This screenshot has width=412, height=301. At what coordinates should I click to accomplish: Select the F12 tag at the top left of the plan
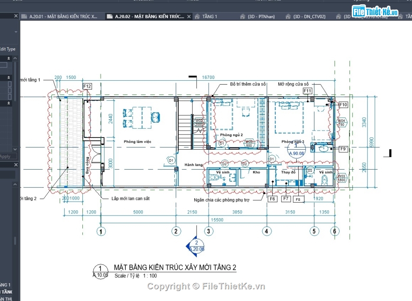(88, 86)
